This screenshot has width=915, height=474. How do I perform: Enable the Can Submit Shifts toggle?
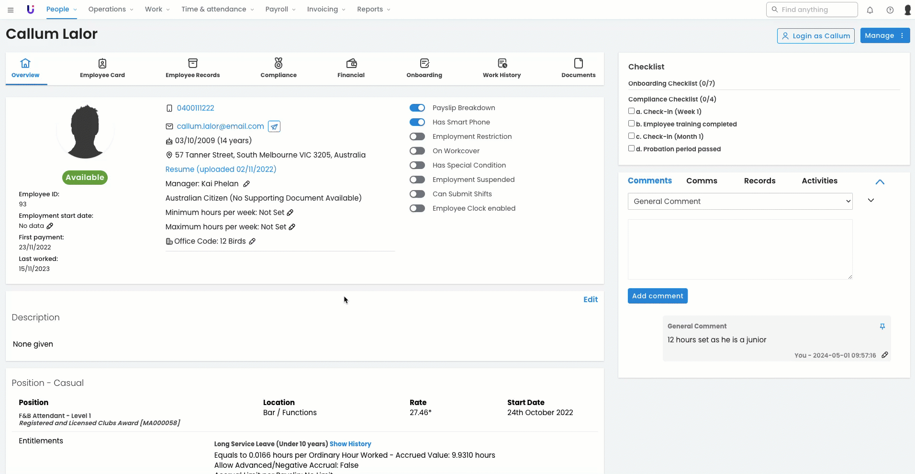pos(417,194)
